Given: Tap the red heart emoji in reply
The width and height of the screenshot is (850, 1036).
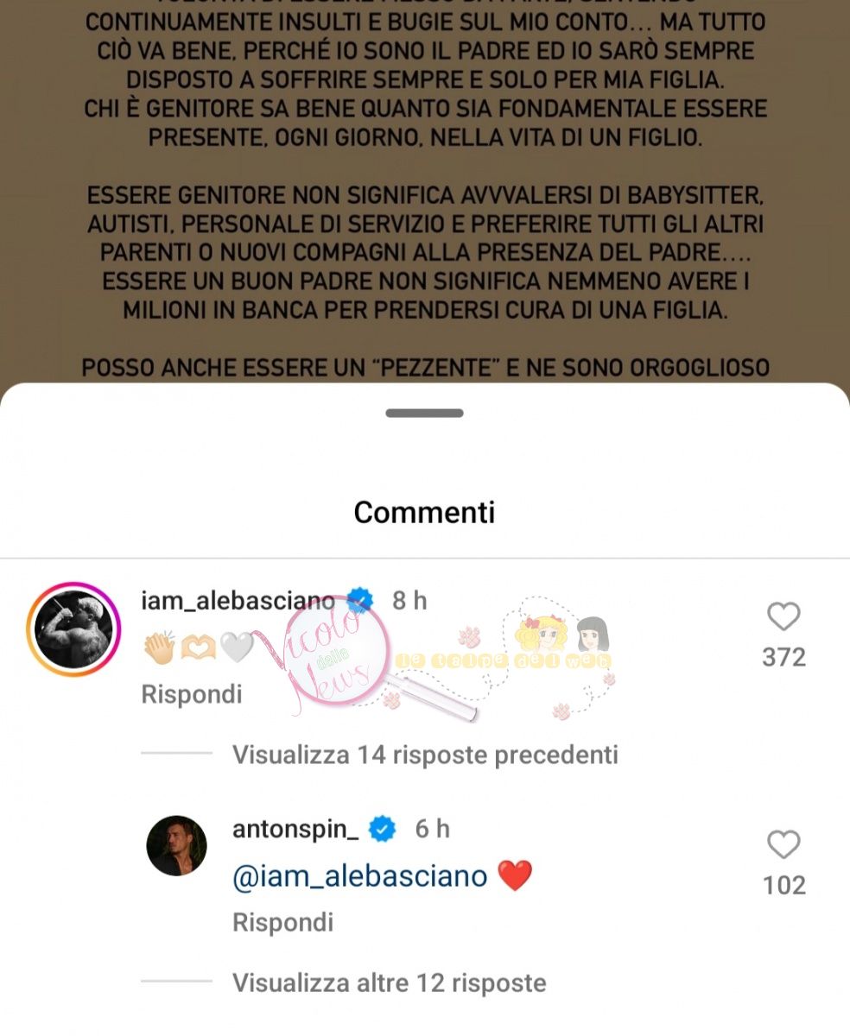Looking at the screenshot, I should point(516,876).
